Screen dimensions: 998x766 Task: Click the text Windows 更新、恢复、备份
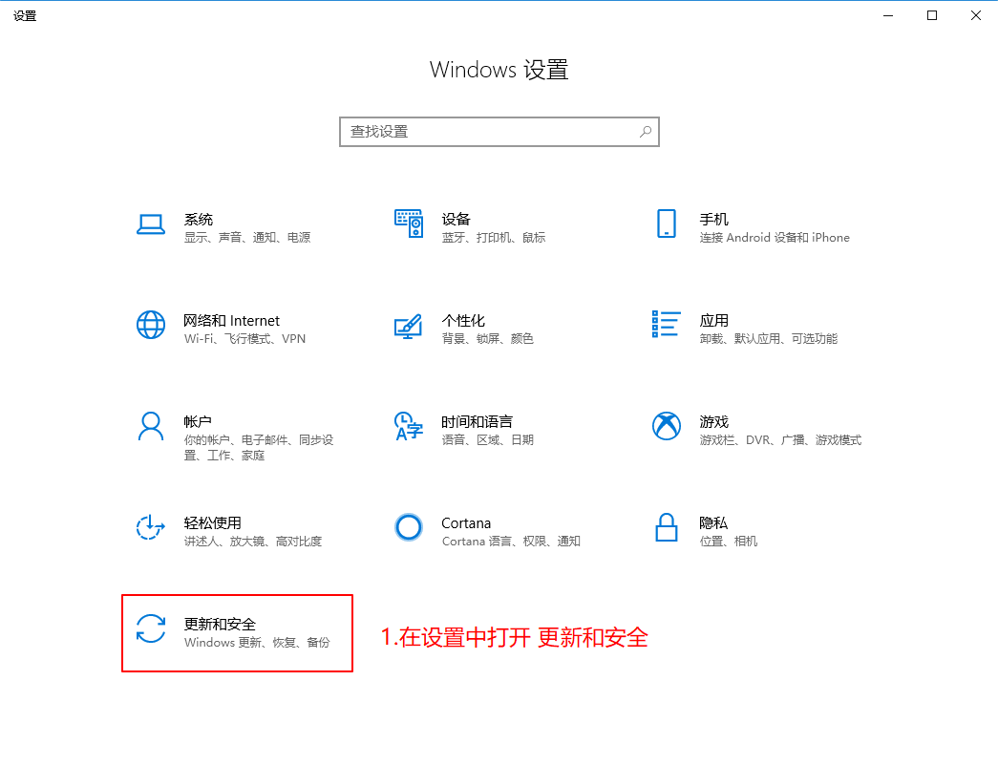(257, 643)
